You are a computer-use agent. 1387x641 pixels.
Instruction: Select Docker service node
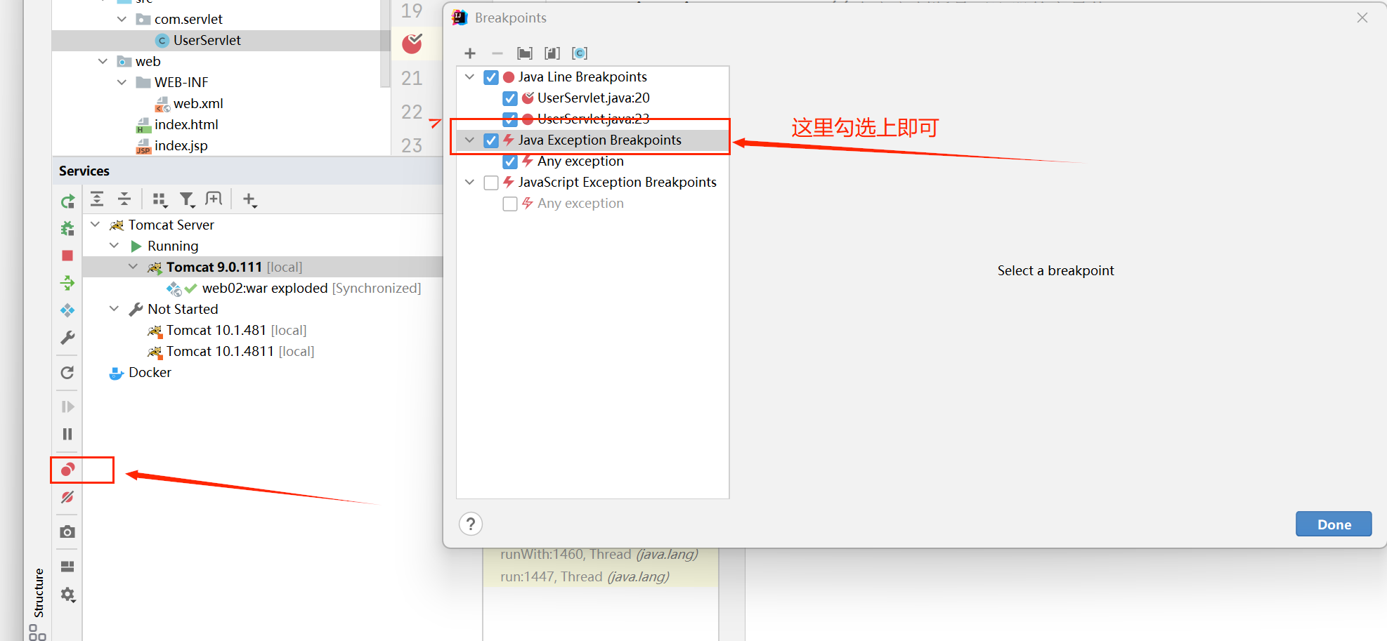pyautogui.click(x=150, y=372)
